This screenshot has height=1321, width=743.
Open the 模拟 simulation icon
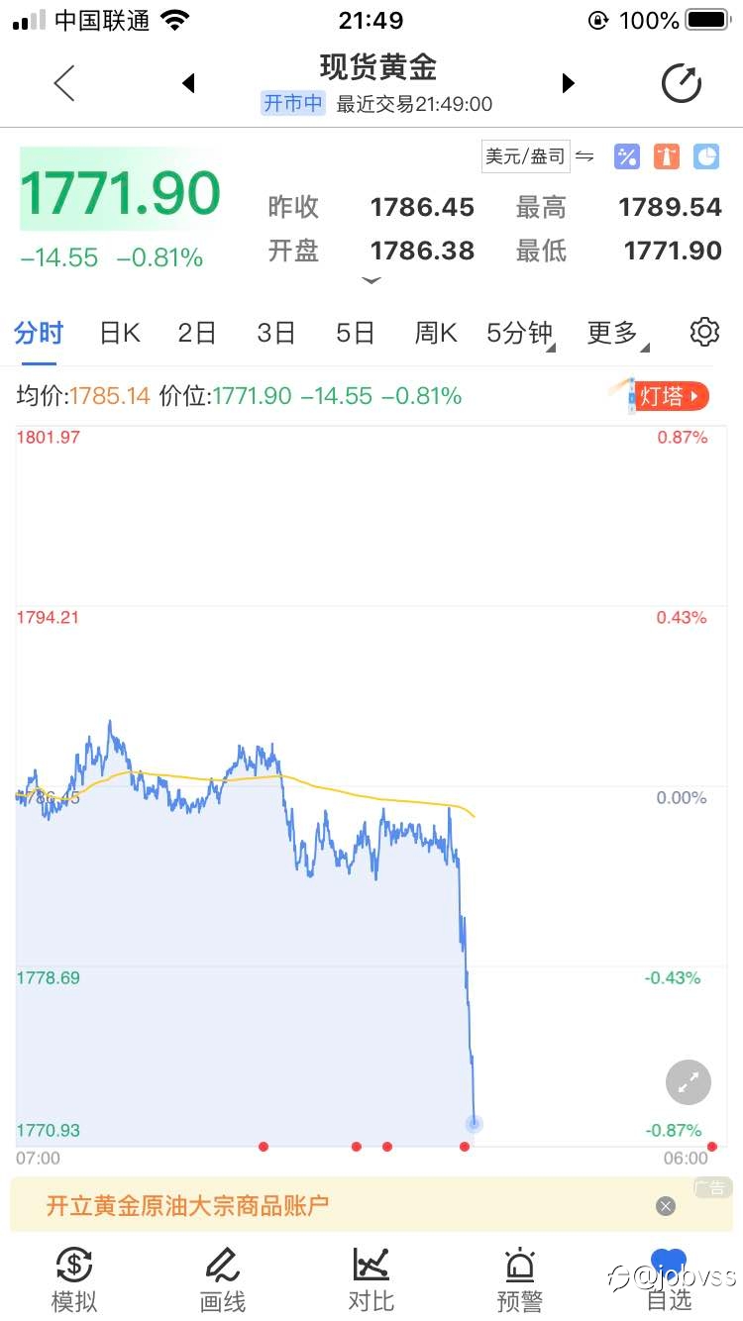point(74,1280)
